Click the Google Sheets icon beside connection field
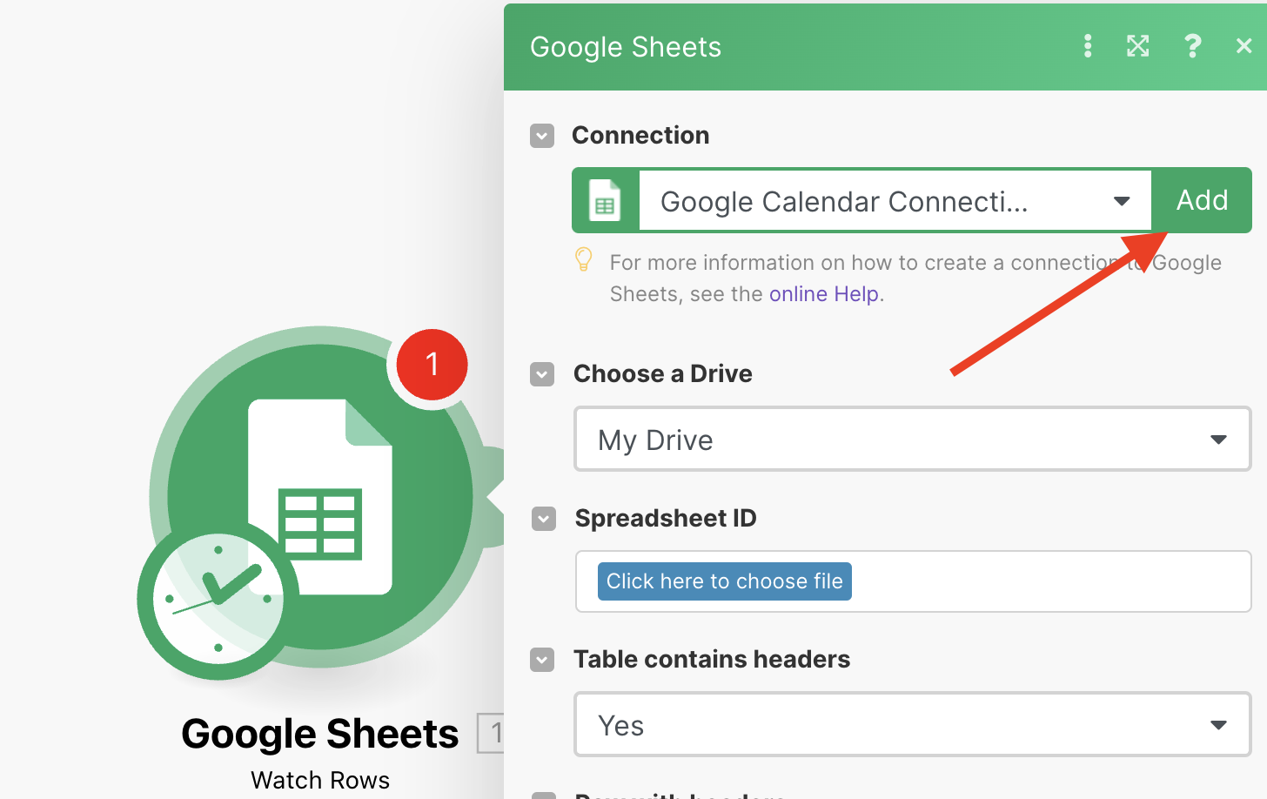Screen dimensions: 1267x799 [x=605, y=200]
